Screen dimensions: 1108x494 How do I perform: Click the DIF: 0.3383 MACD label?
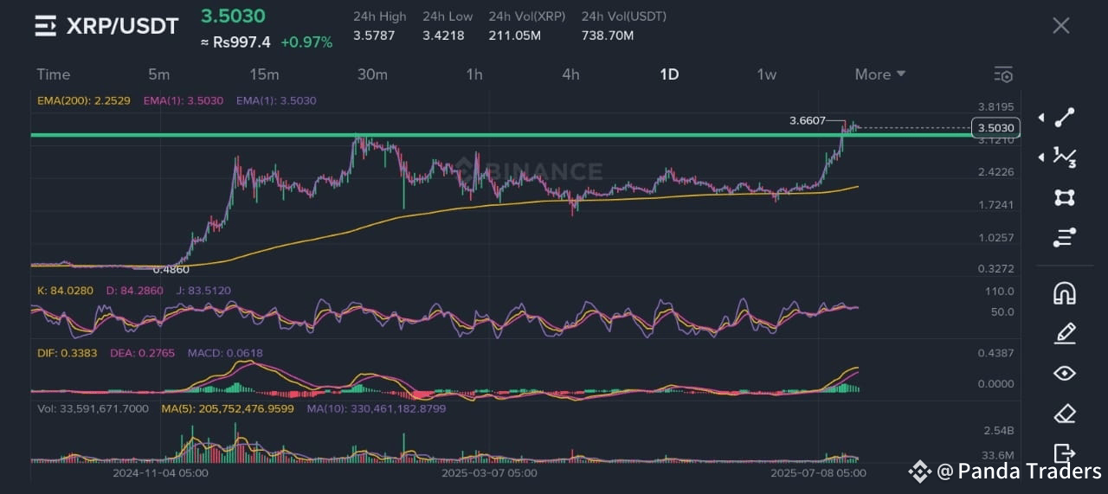coord(68,353)
